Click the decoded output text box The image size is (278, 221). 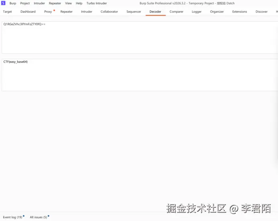tap(140, 75)
